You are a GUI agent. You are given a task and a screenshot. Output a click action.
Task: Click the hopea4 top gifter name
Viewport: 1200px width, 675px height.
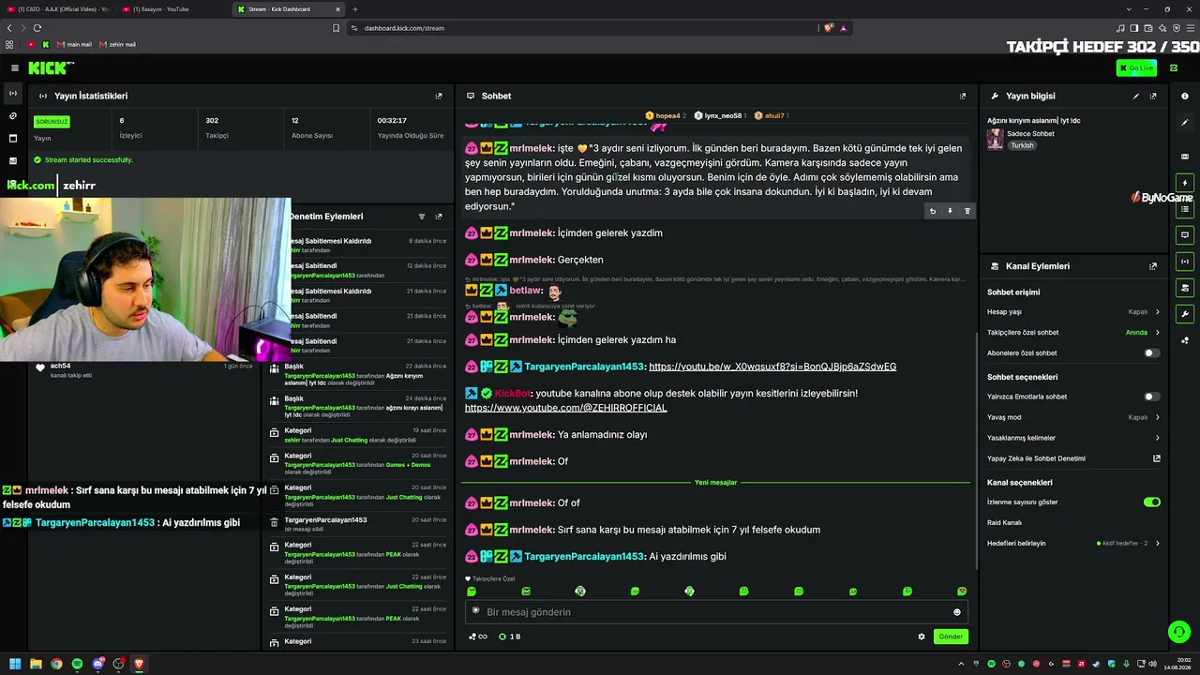pyautogui.click(x=667, y=115)
